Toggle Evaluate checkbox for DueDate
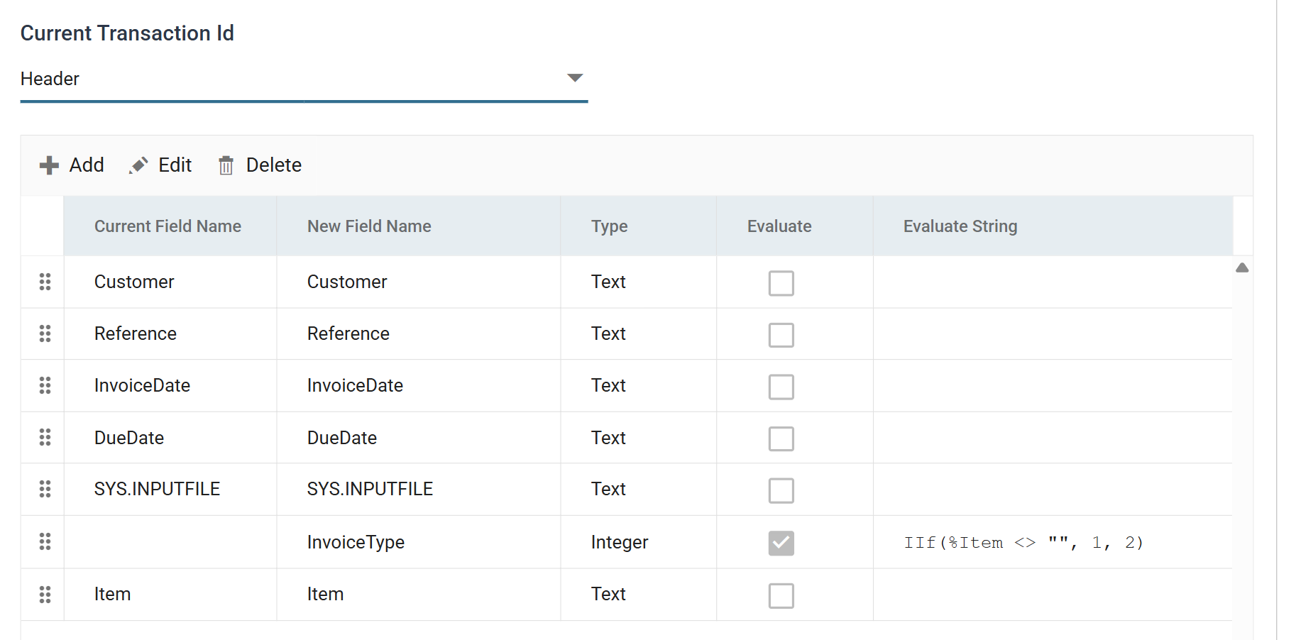Image resolution: width=1296 pixels, height=640 pixels. tap(781, 438)
